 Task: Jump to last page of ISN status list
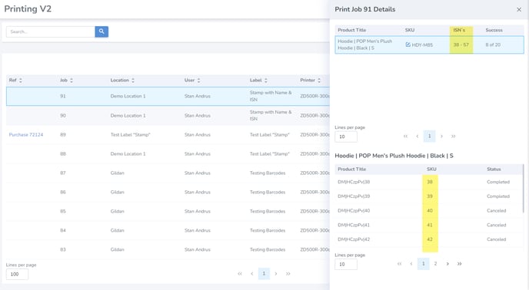[x=459, y=264]
